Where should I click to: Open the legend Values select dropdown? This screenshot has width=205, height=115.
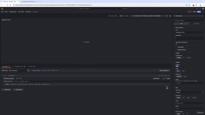click(189, 83)
